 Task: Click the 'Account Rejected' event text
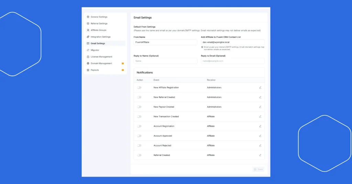162,146
